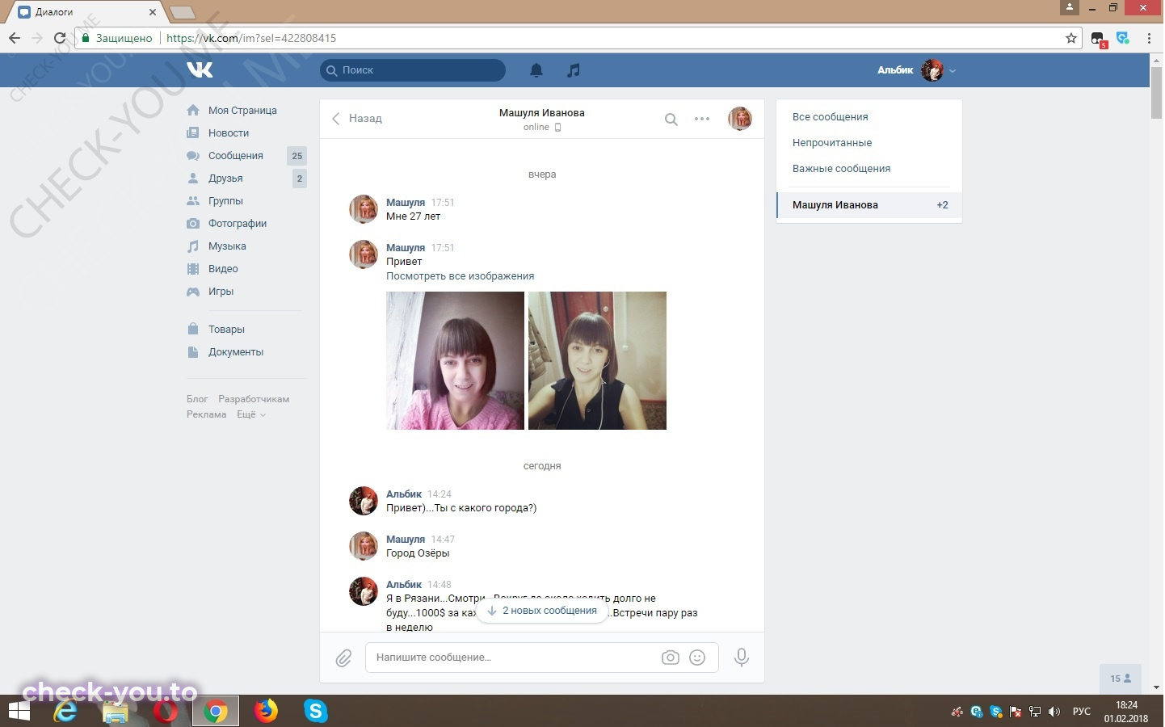Open Opera from taskbar
Viewport: 1165px width, 727px height.
coord(166,711)
